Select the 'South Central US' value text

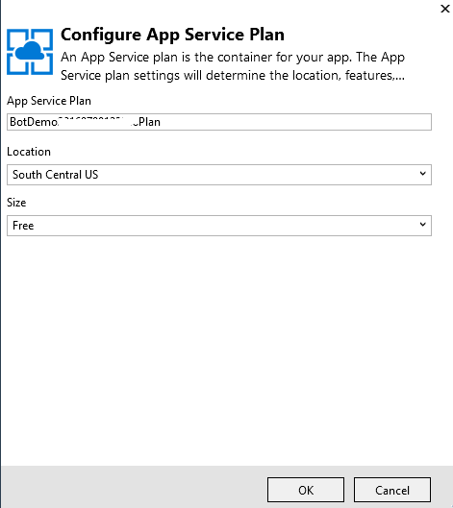coord(55,175)
